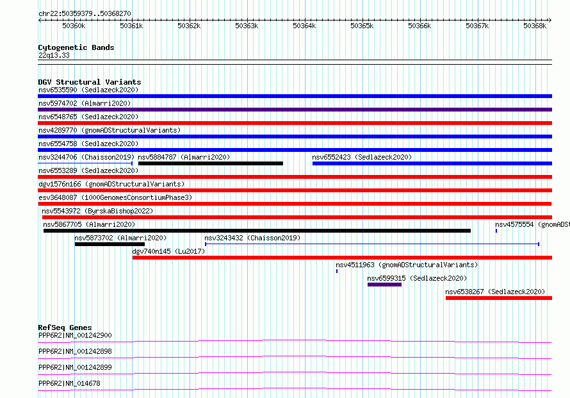Screen dimensions: 570x398
Task: Select the nsv4575554 variant label
Action: [533, 224]
